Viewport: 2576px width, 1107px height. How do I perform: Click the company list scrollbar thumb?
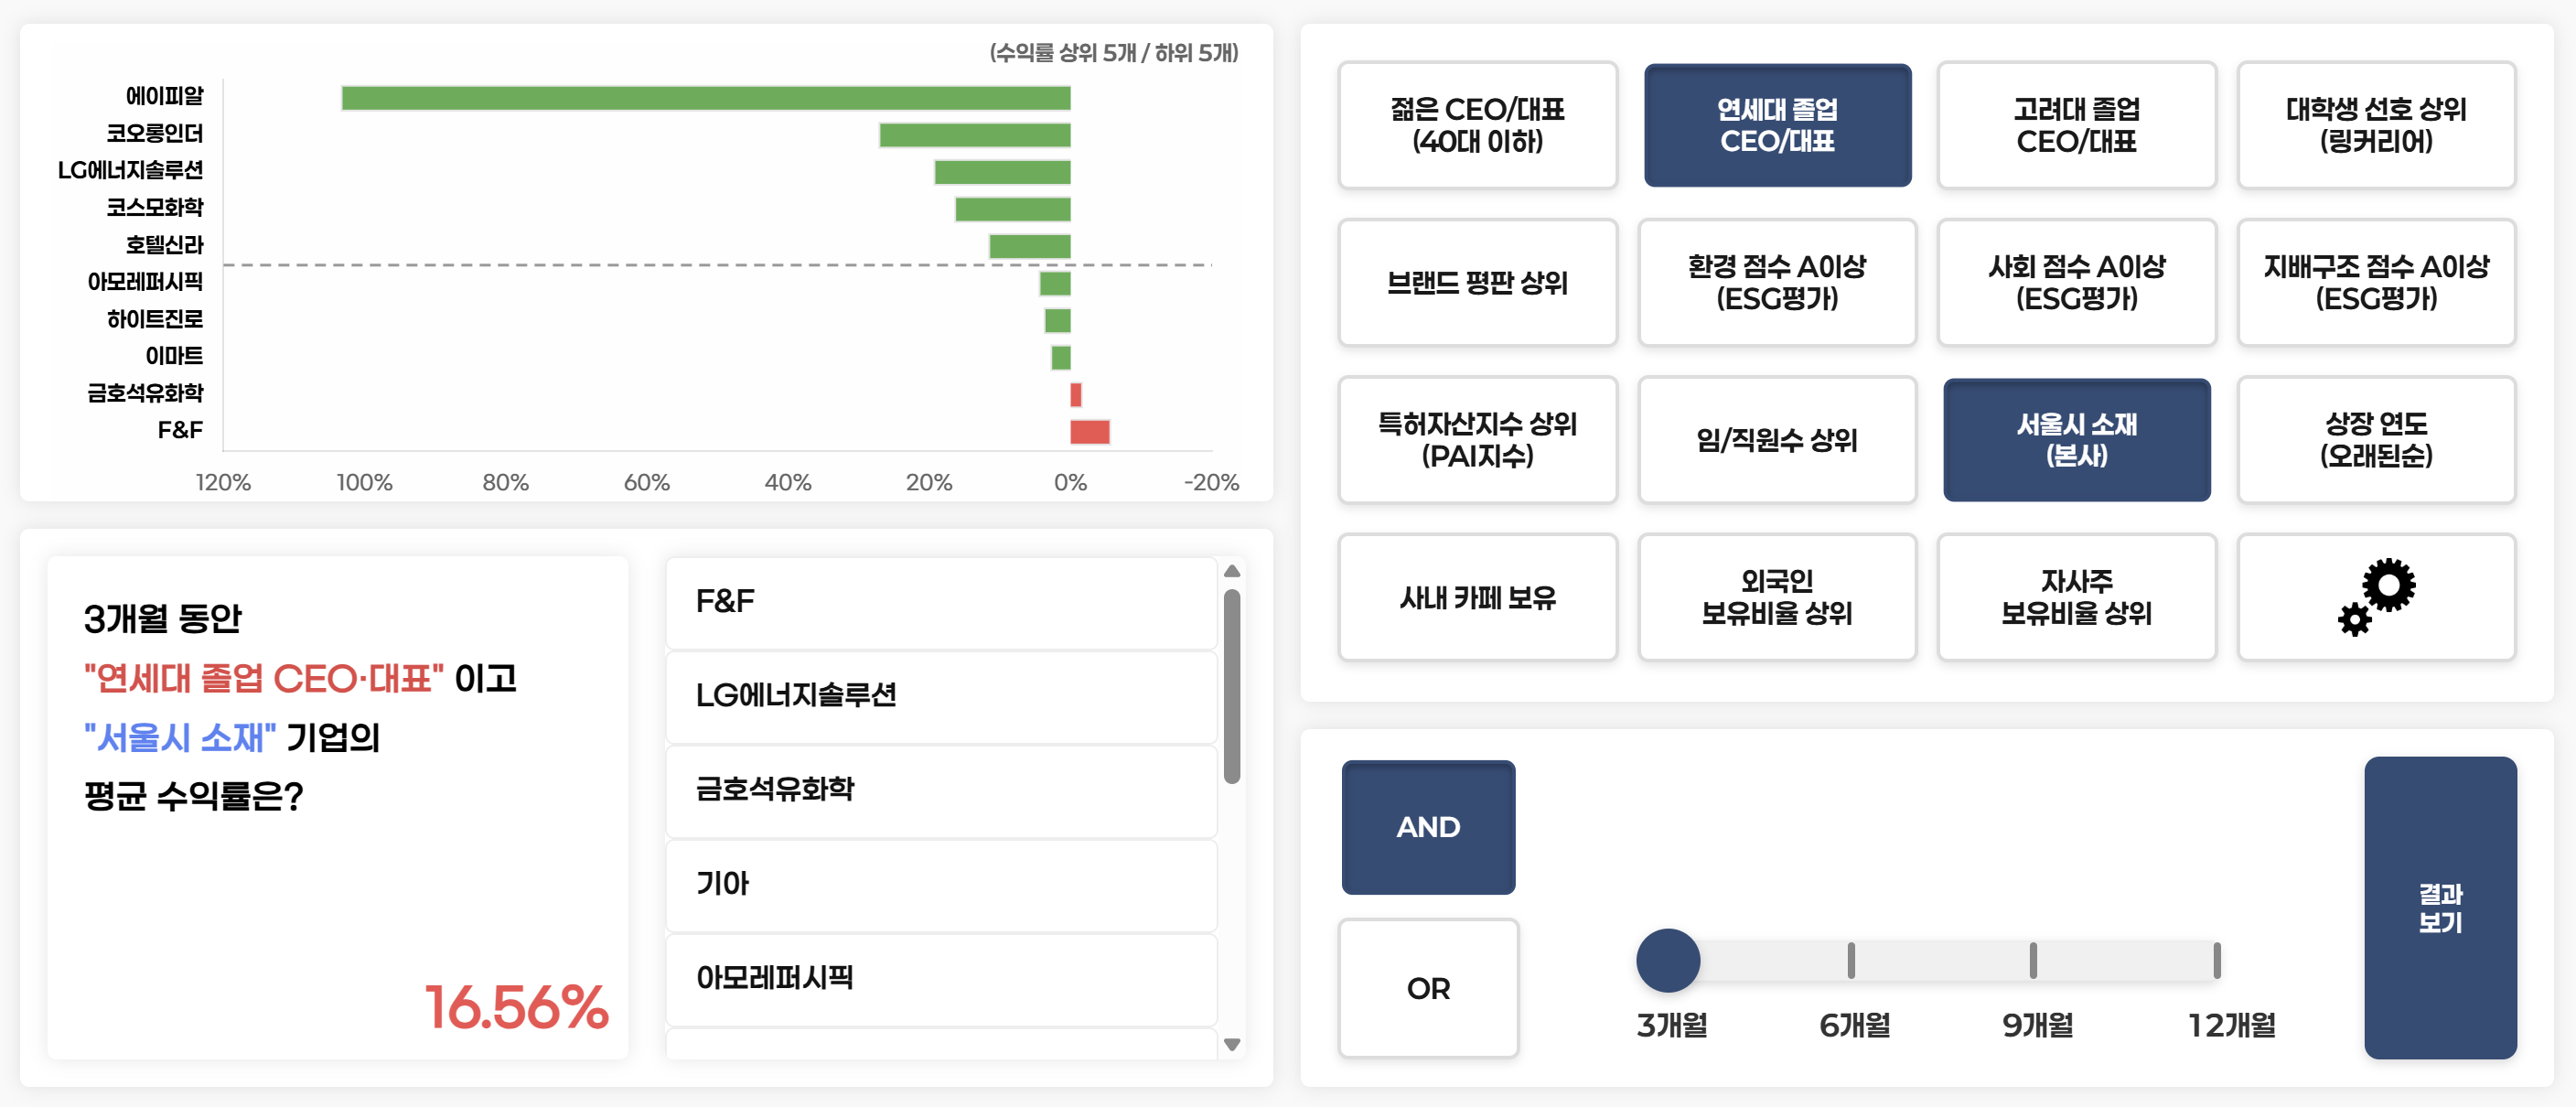1232,686
